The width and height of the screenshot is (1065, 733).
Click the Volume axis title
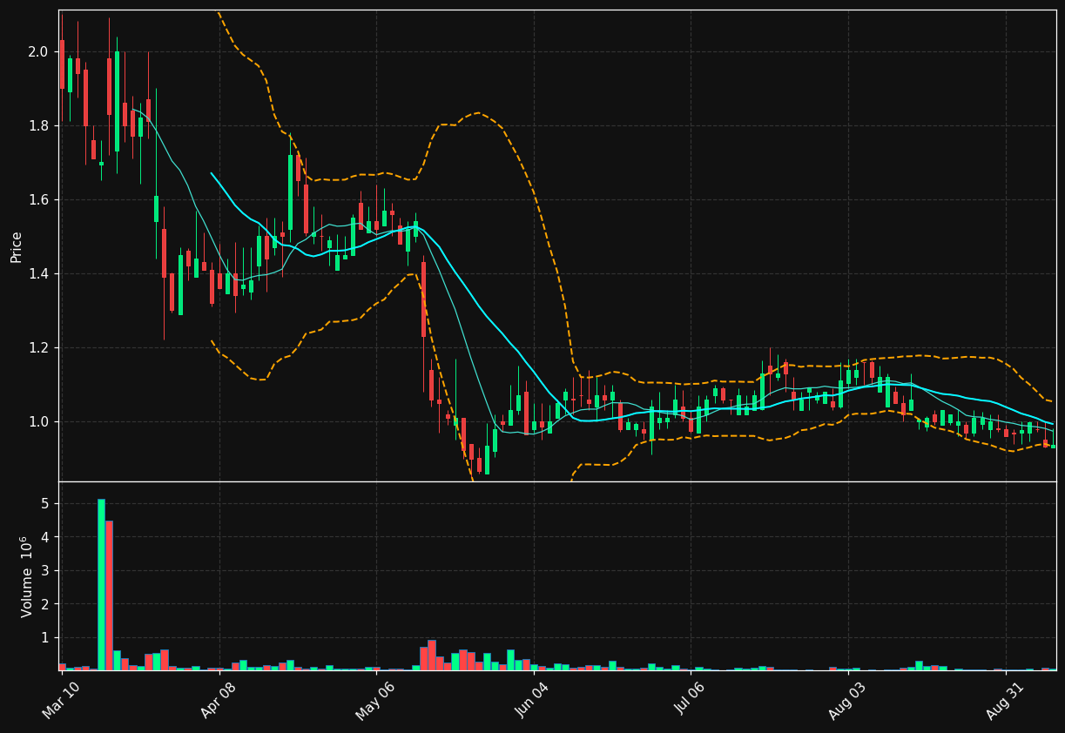pos(26,576)
